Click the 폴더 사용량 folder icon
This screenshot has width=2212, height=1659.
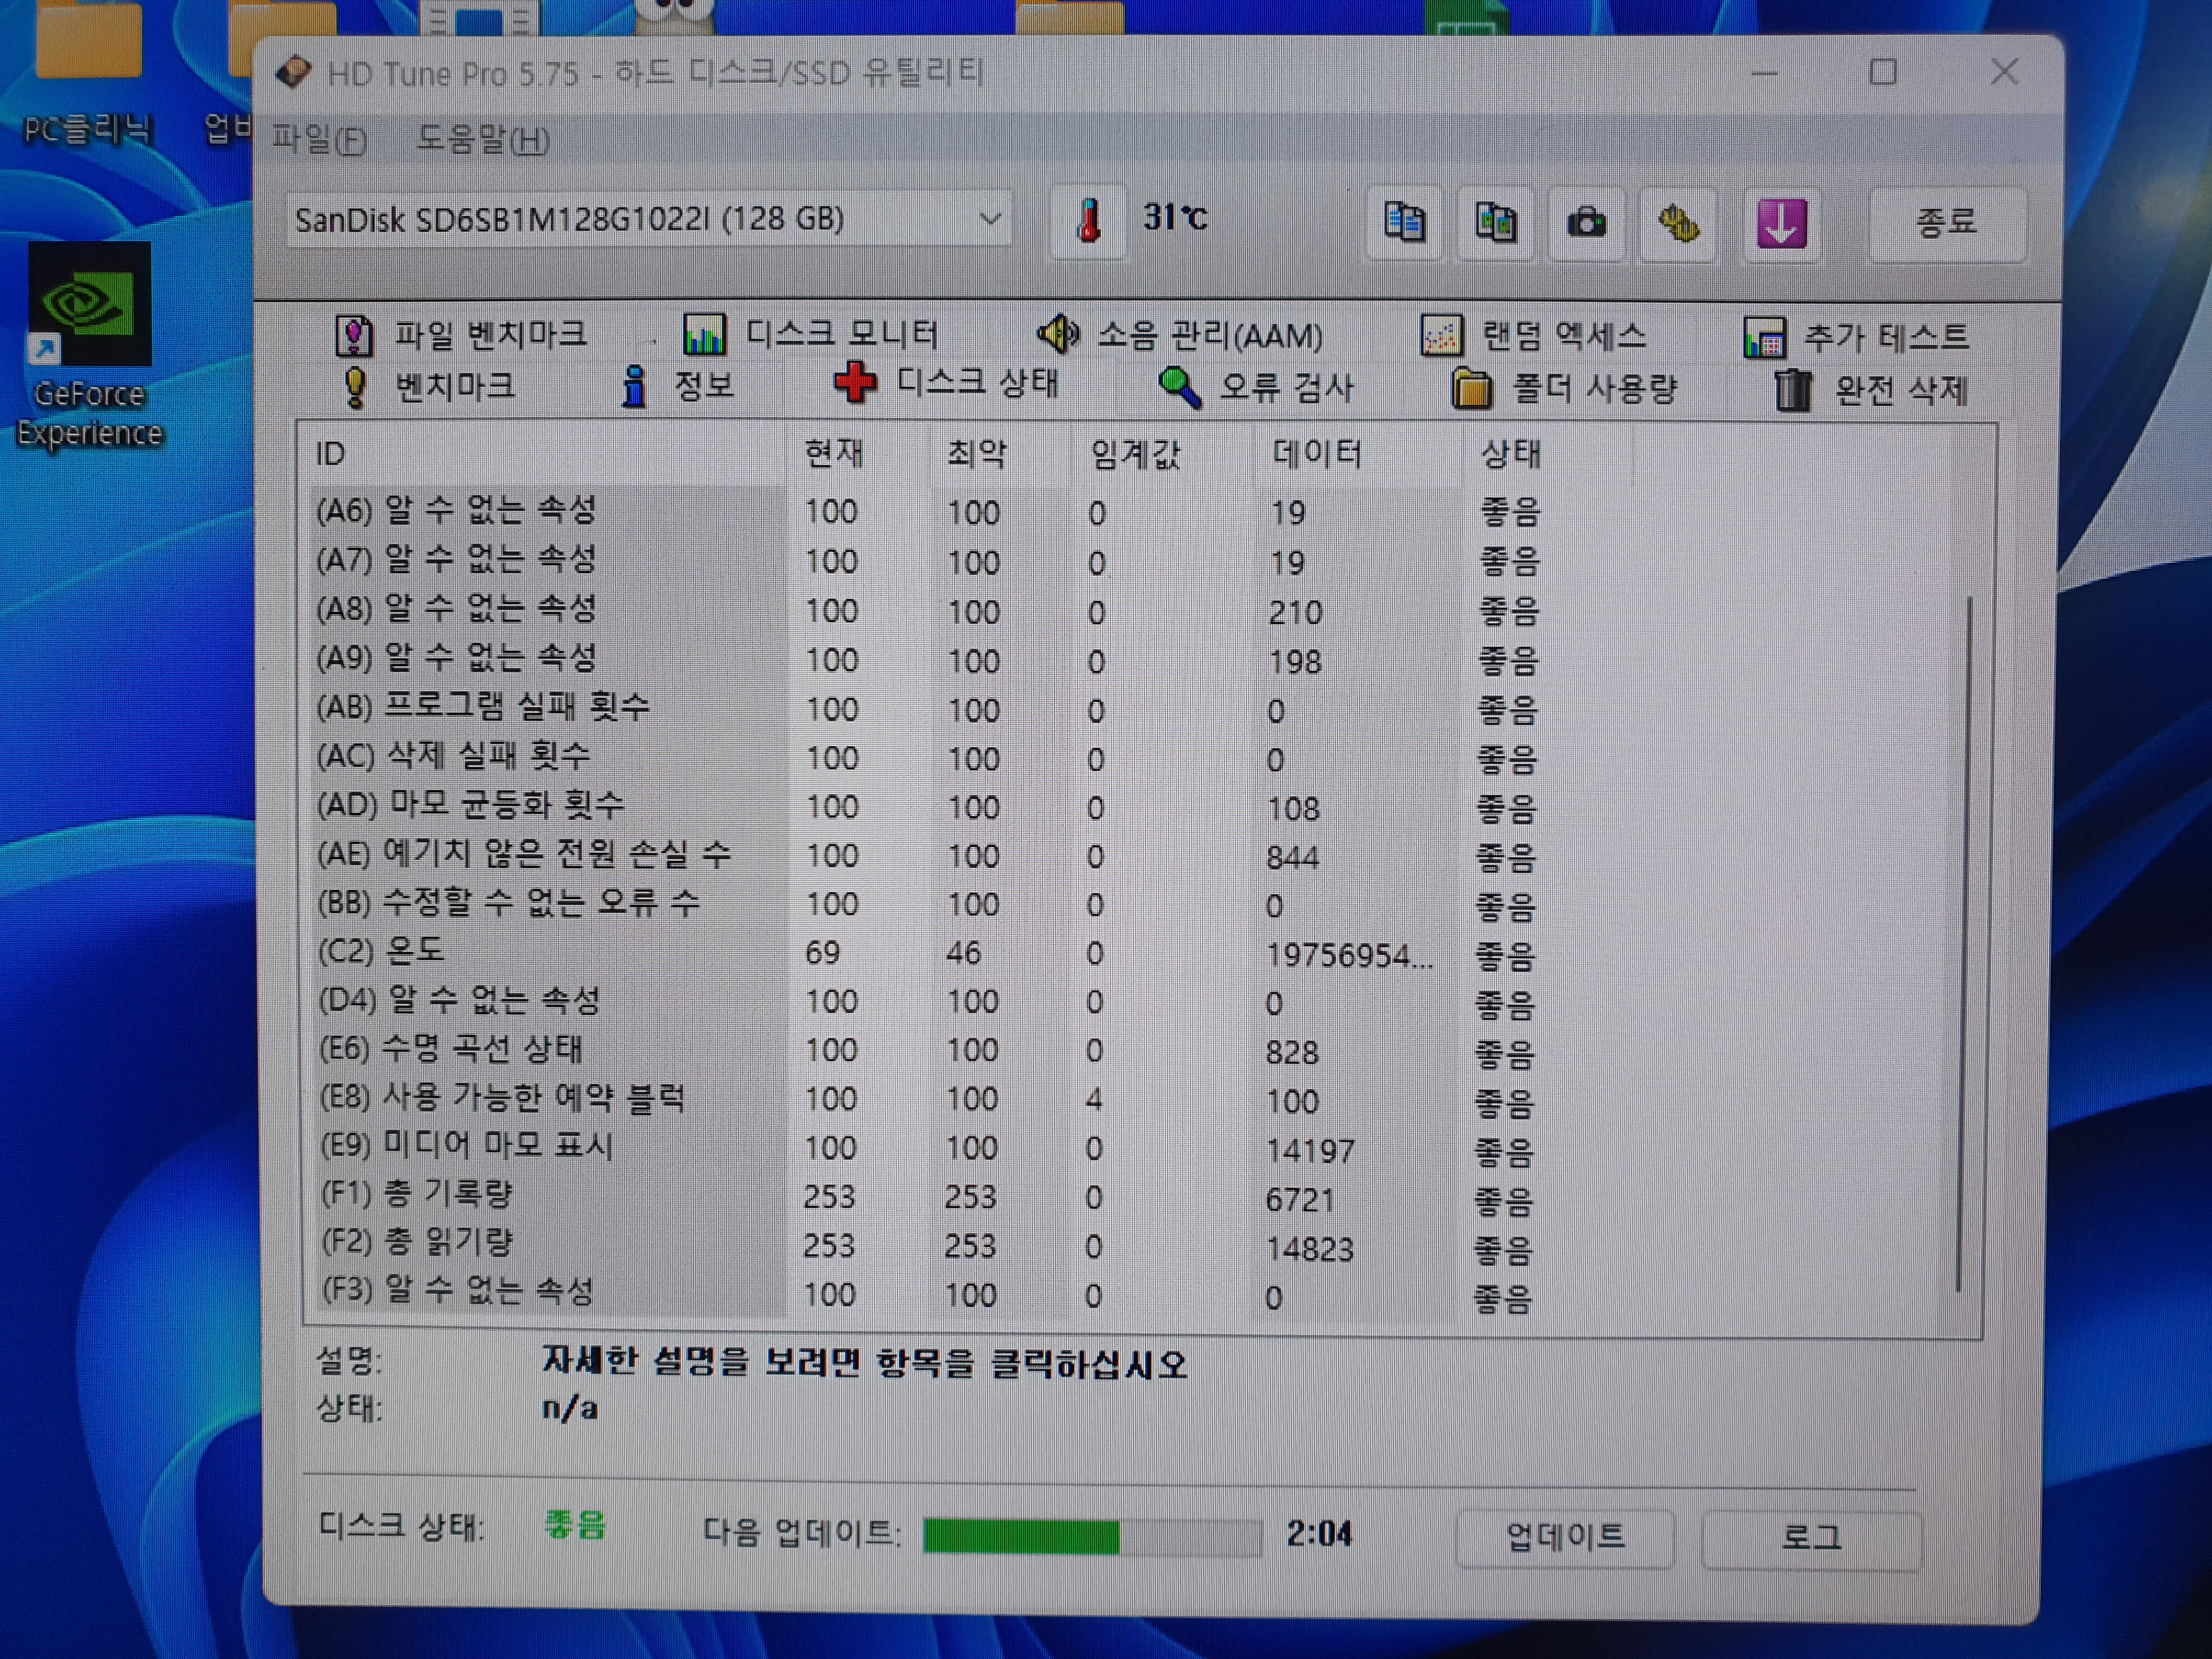(1472, 389)
